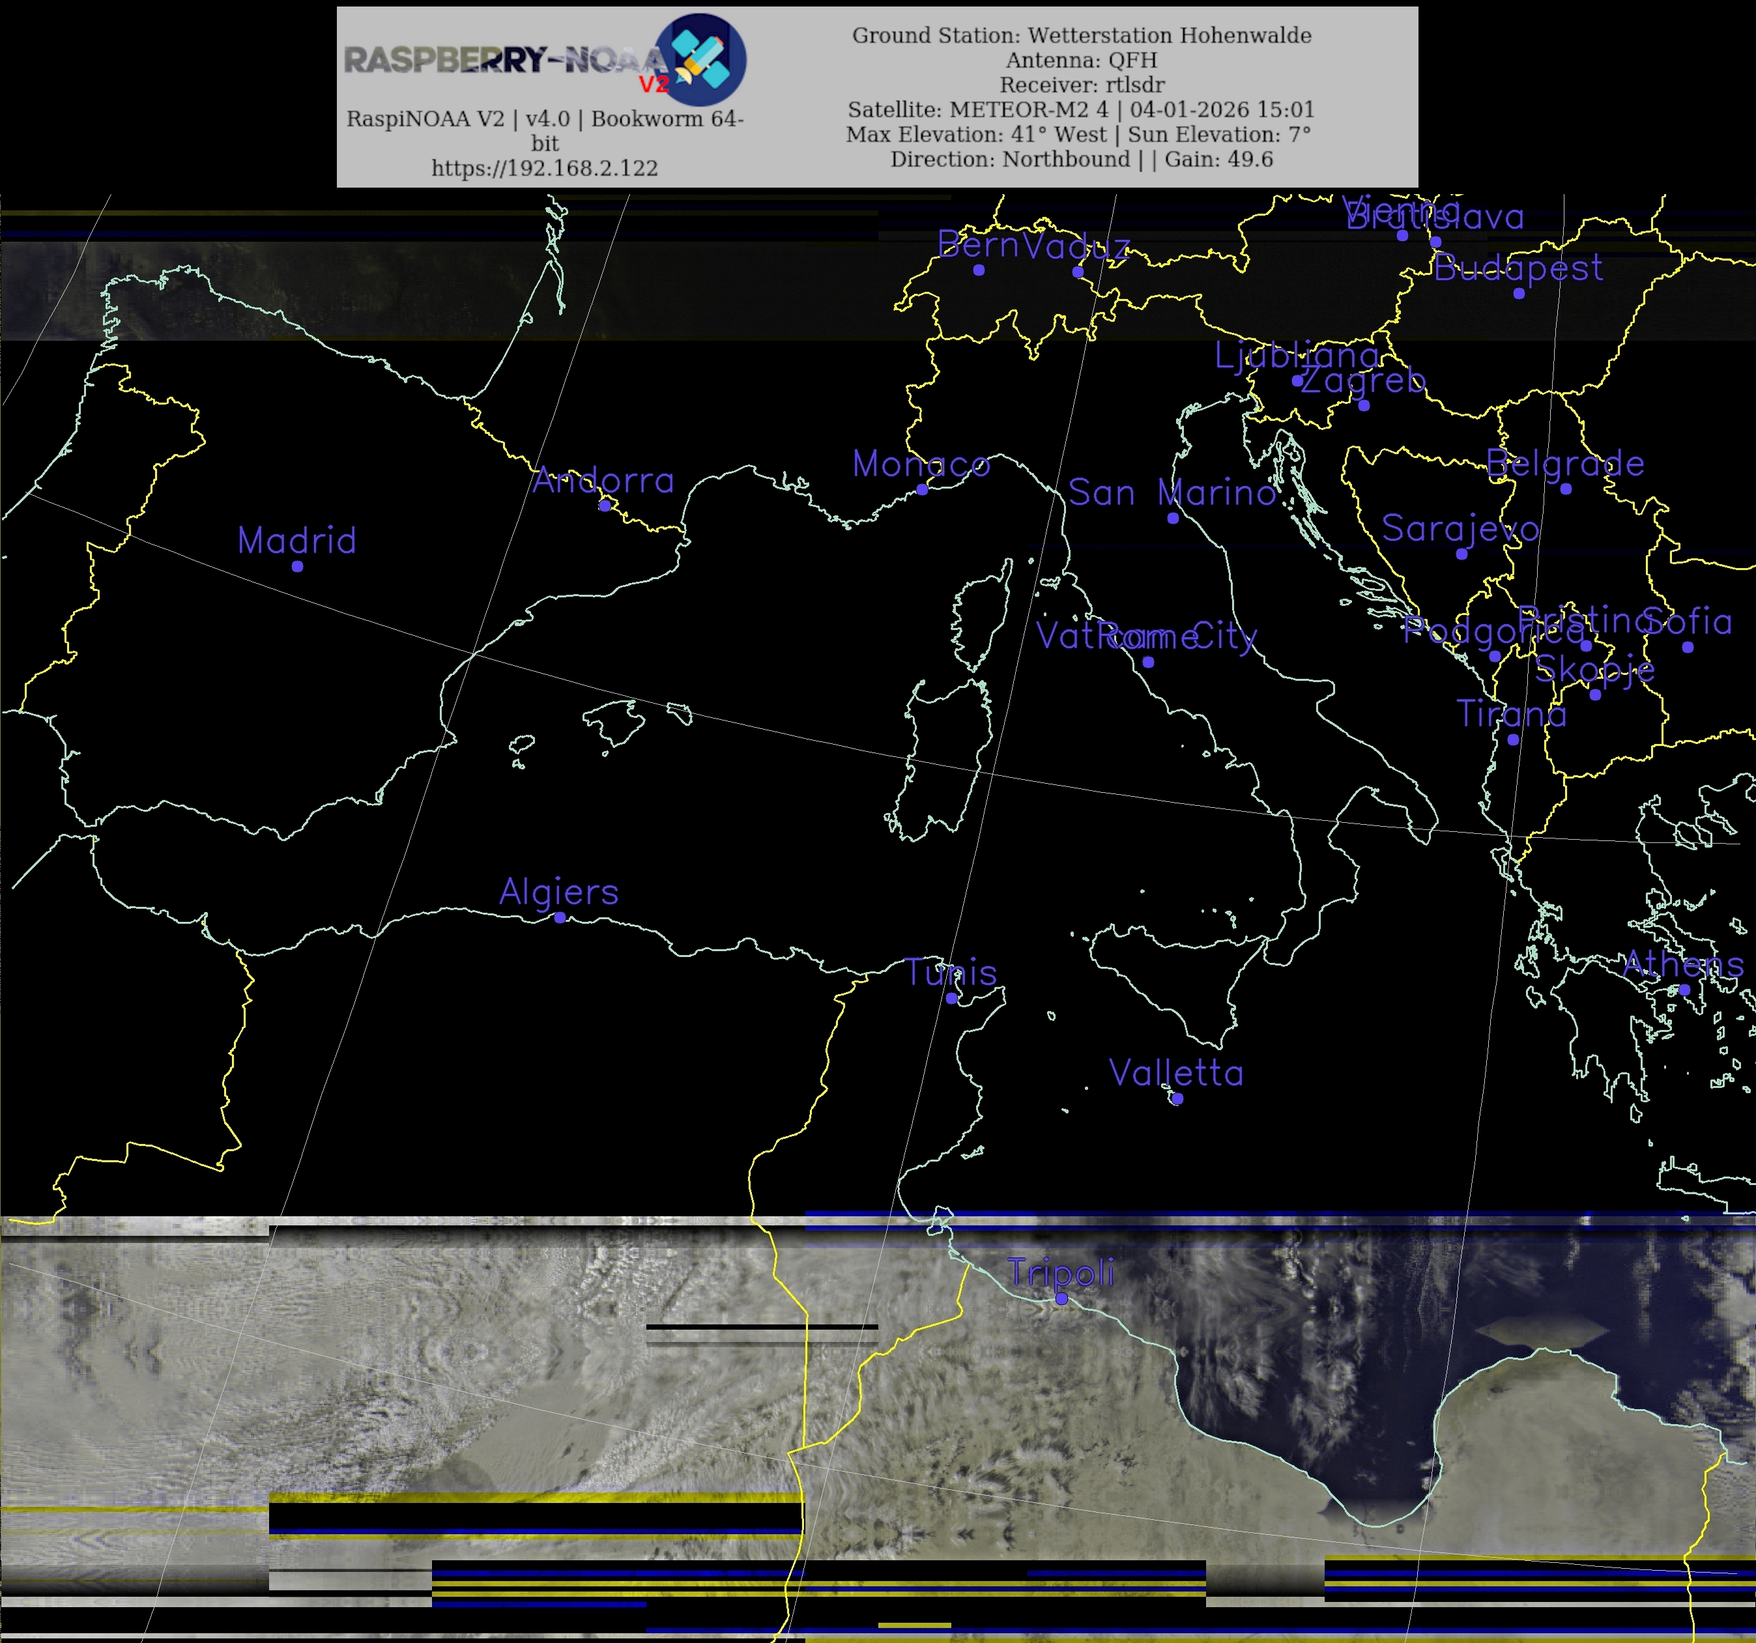Screen dimensions: 1756x1643
Task: Click the Andorra map label
Action: click(604, 481)
